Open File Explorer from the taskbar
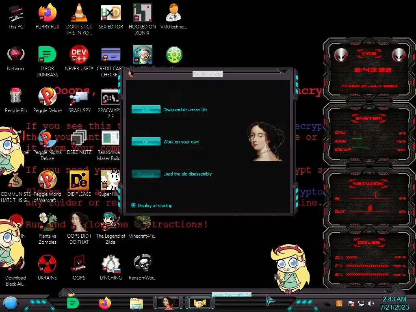This screenshot has width=416, height=312. (136, 303)
